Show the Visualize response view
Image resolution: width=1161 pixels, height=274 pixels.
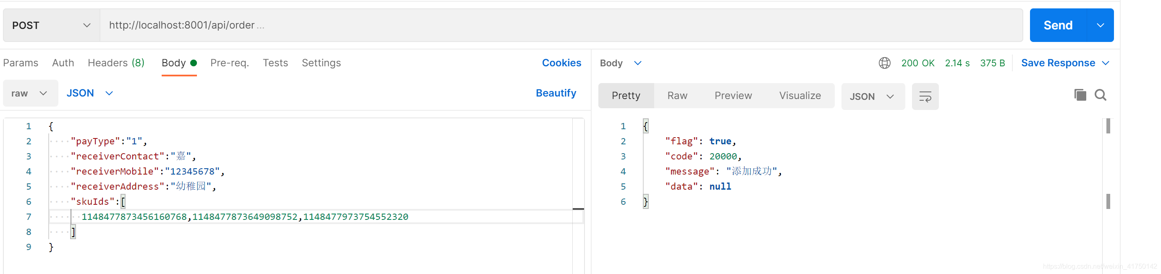point(799,96)
